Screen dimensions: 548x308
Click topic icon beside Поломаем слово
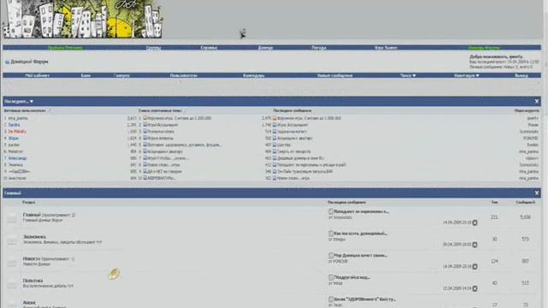coord(145,131)
